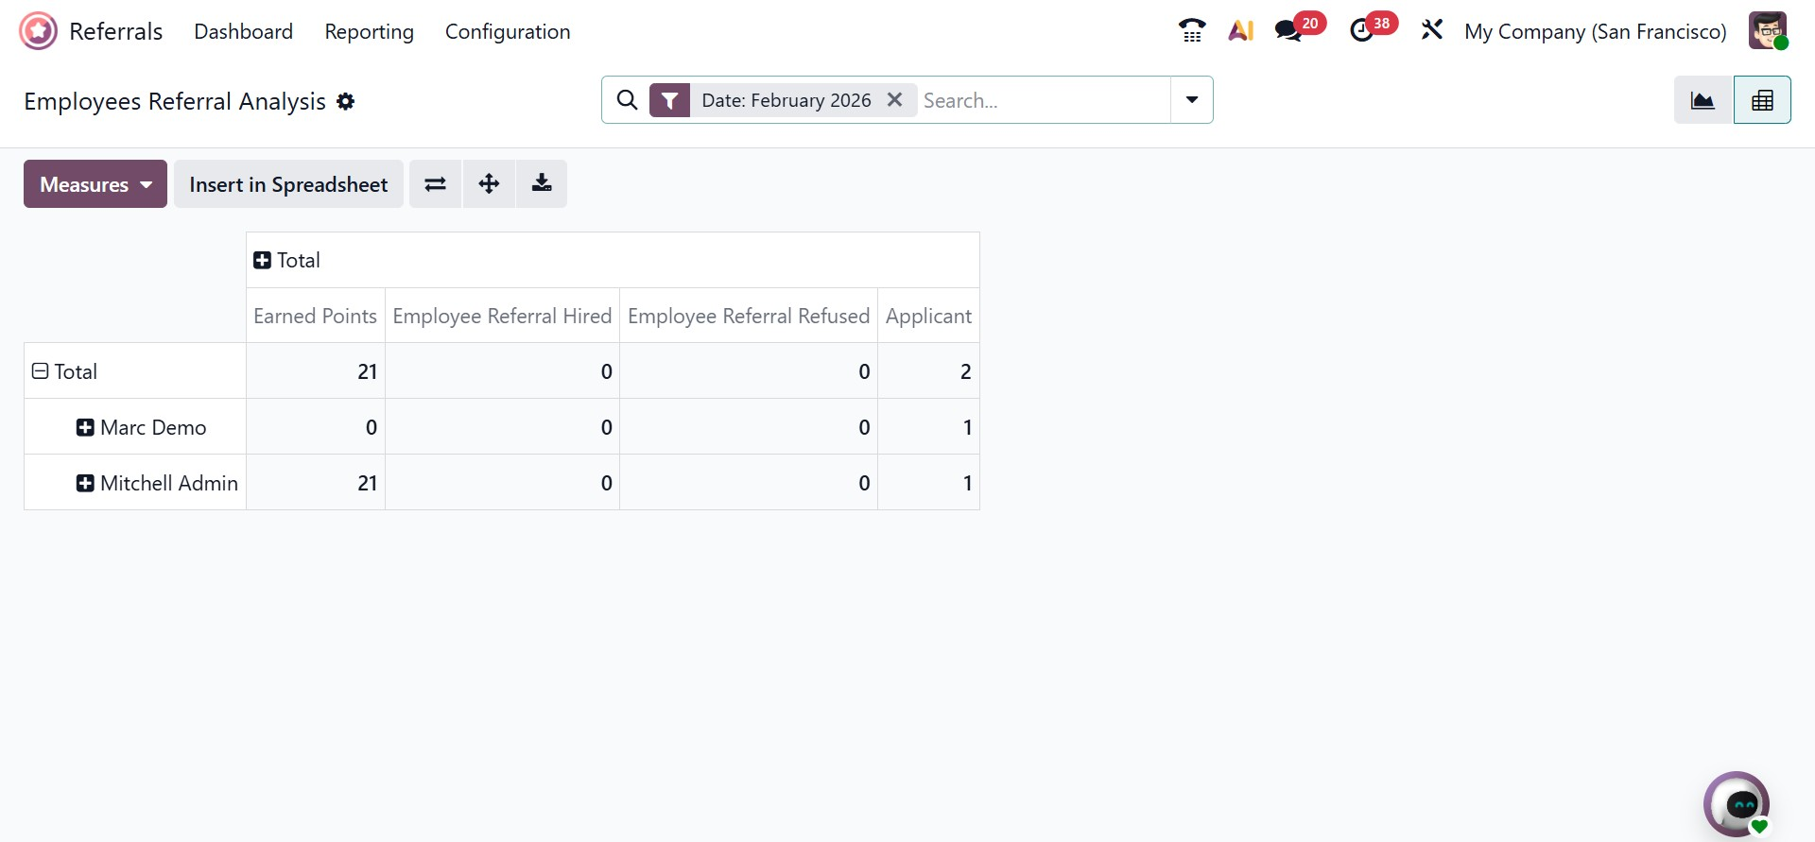Screen dimensions: 1815x842
Task: Click the expand all icon
Action: [x=489, y=184]
